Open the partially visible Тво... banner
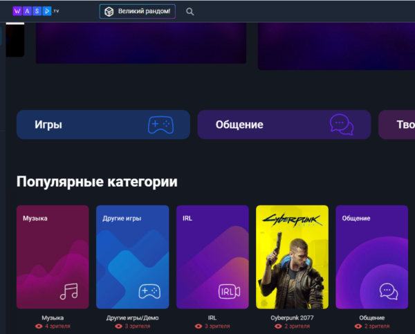 pos(397,124)
